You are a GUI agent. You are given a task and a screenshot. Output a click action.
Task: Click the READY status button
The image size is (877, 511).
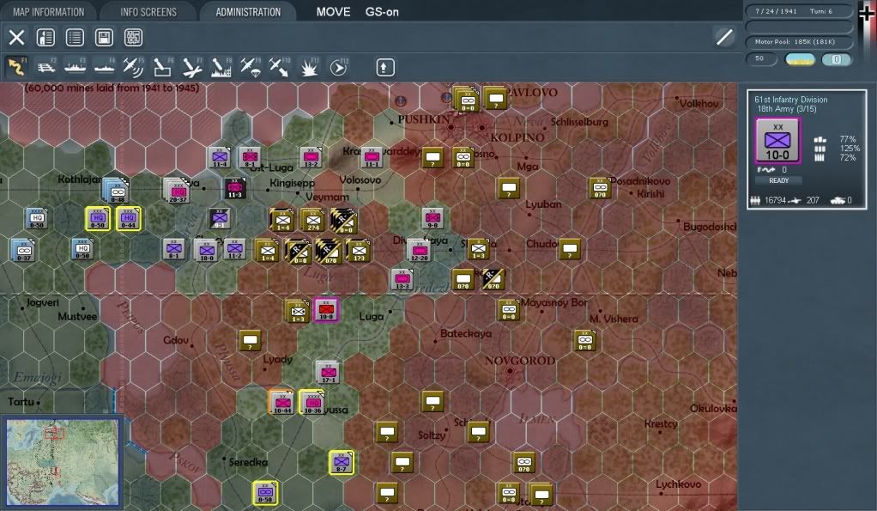tap(778, 180)
